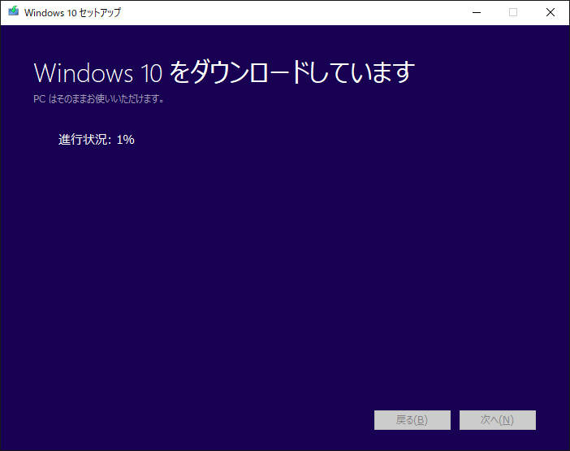
Task: Click the Windows 10 Setup title bar icon
Action: (x=14, y=11)
